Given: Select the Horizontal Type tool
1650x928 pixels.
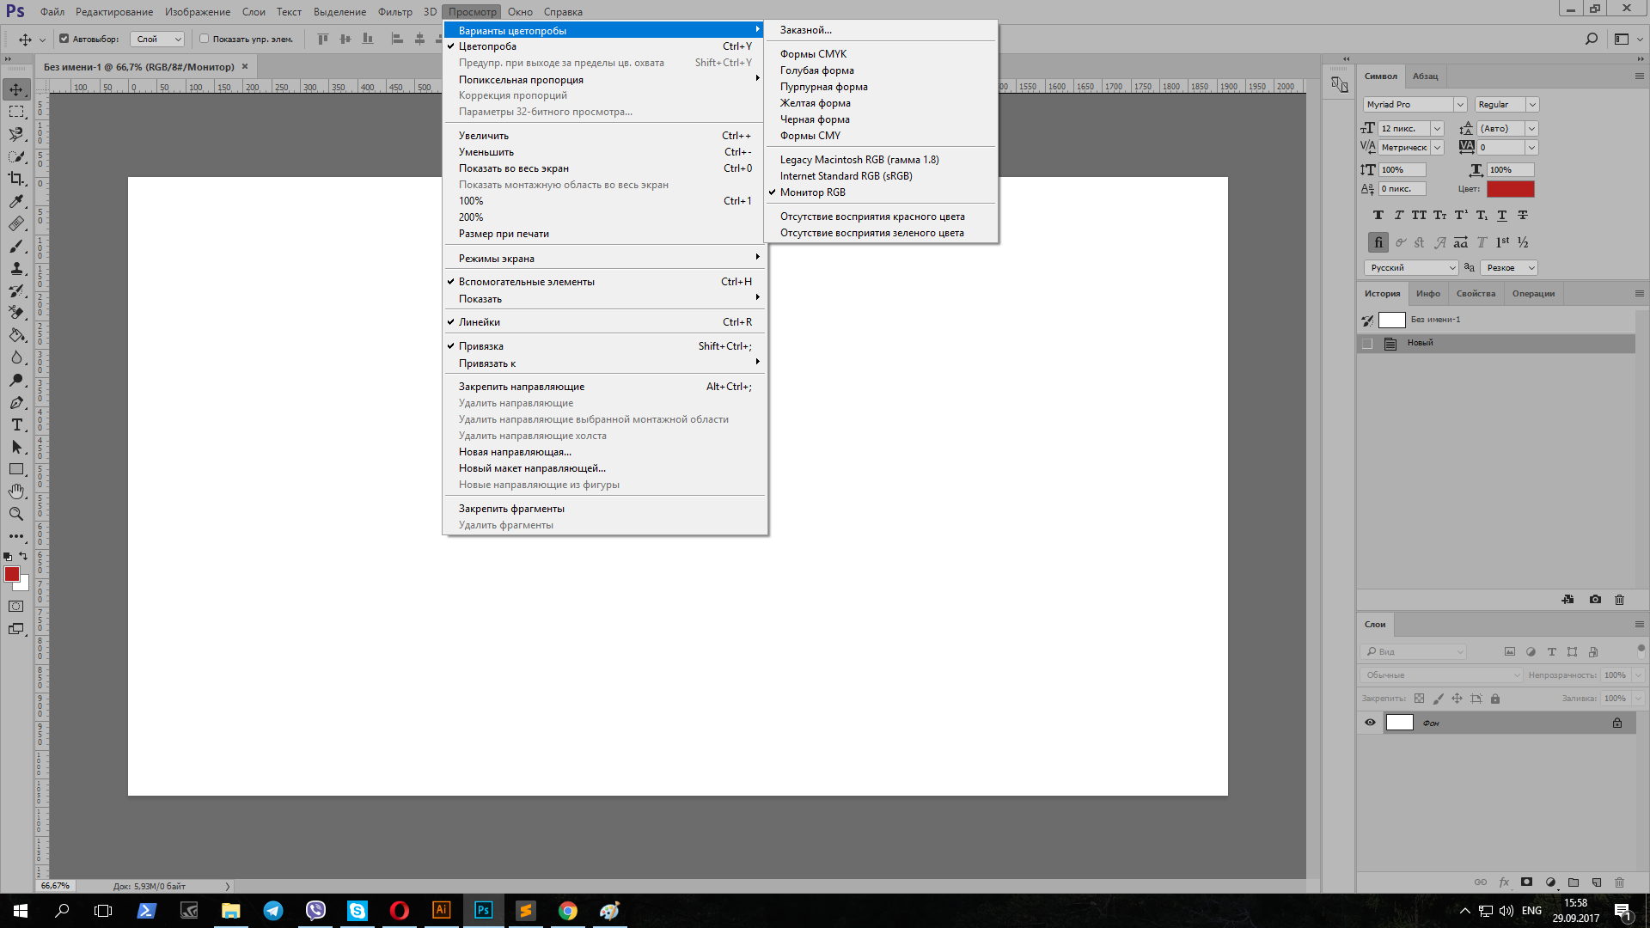Looking at the screenshot, I should coord(16,424).
